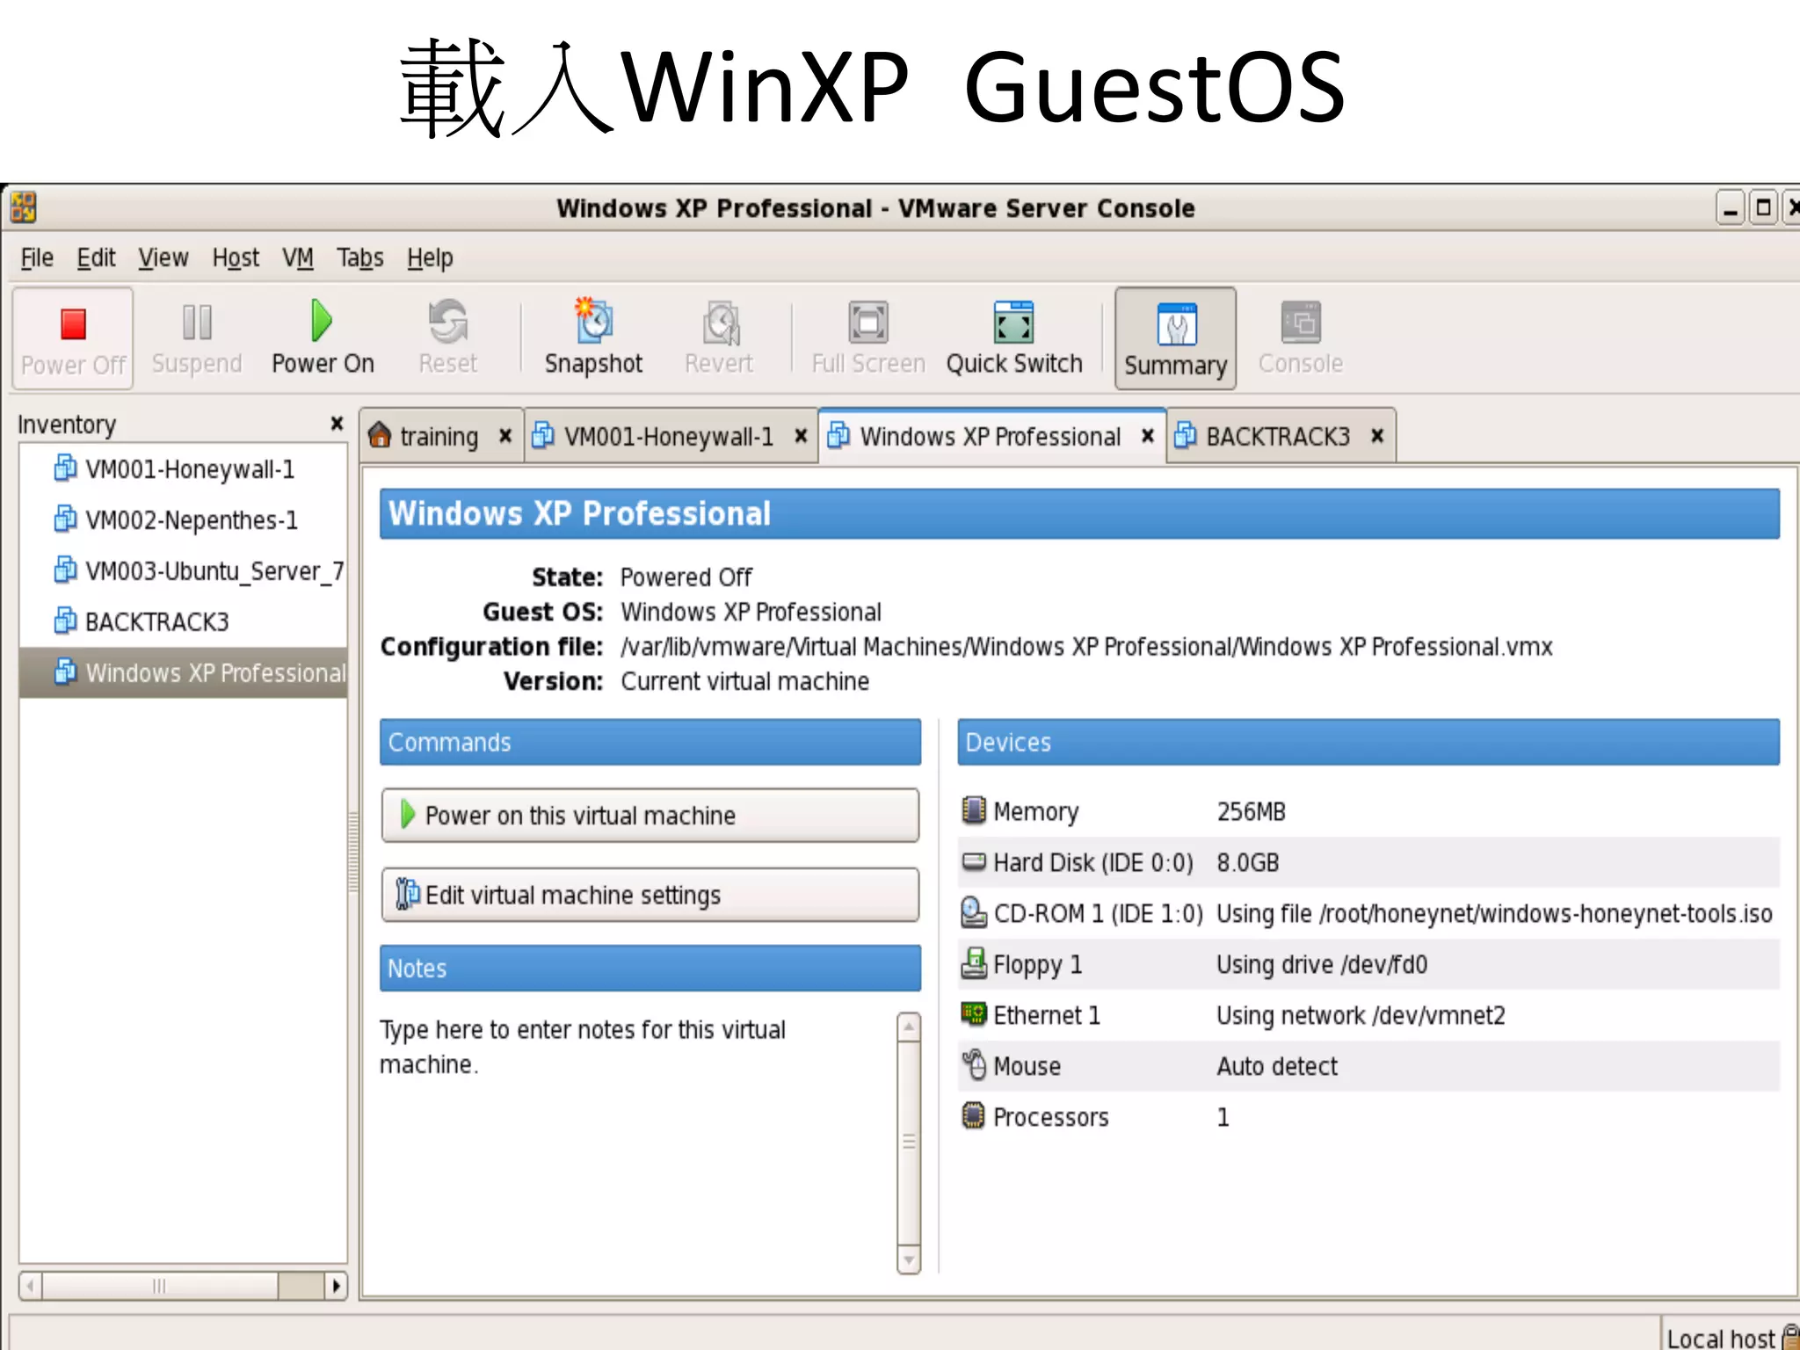Click the 256MB memory value
Viewport: 1800px width, 1350px height.
1251,811
